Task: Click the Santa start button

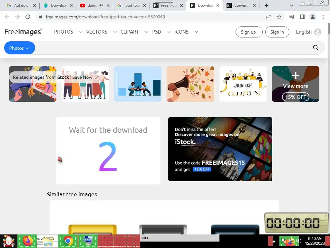Action: (x=8, y=241)
